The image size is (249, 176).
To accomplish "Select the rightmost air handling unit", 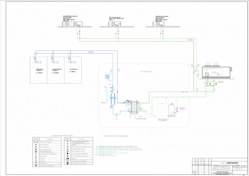I will pyautogui.click(x=158, y=24).
